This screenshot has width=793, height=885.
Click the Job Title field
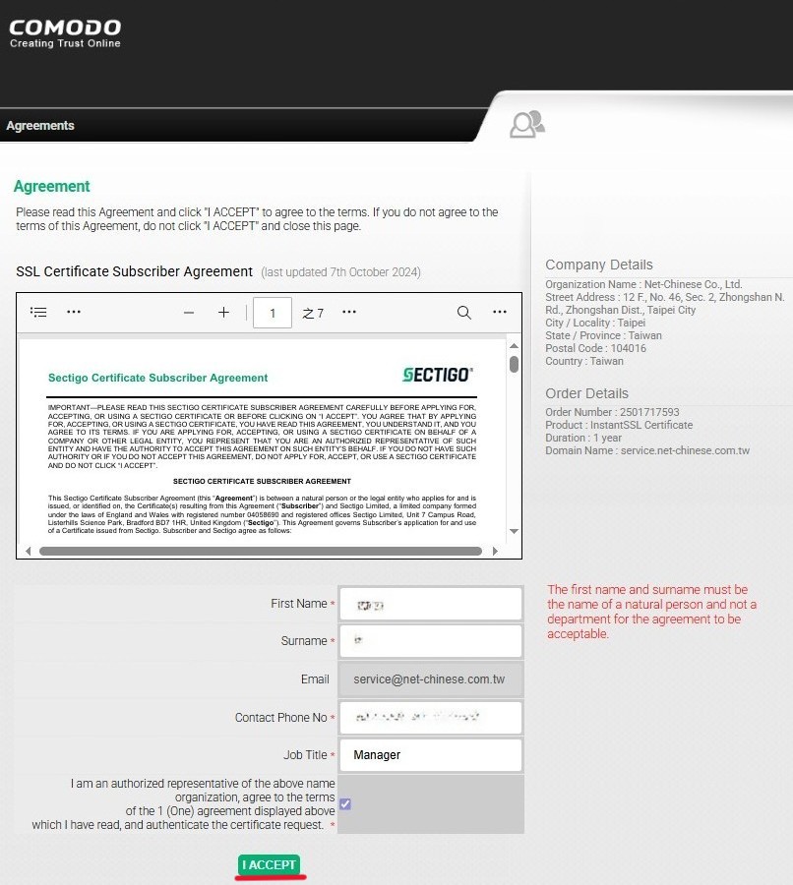point(430,755)
